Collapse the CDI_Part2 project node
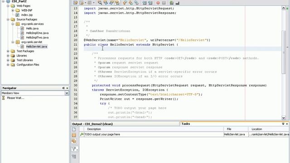This screenshot has width=290, height=163. (3, 1)
